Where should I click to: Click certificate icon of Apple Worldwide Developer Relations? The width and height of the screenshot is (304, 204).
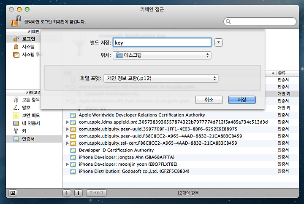click(x=73, y=115)
